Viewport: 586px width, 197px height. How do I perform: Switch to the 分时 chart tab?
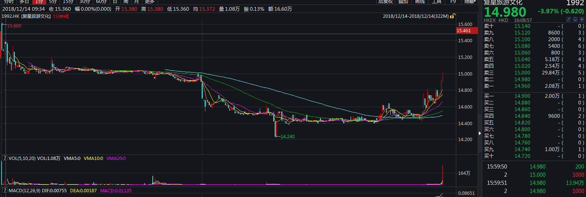pyautogui.click(x=9, y=2)
